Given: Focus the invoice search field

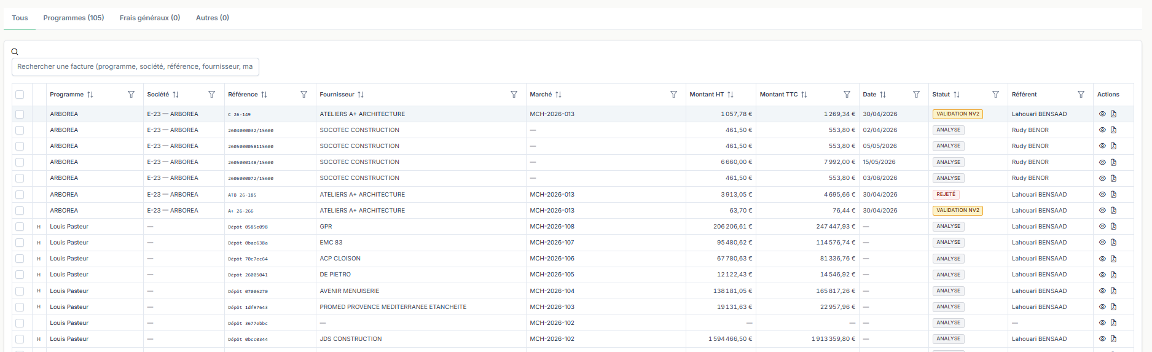Looking at the screenshot, I should tap(135, 66).
